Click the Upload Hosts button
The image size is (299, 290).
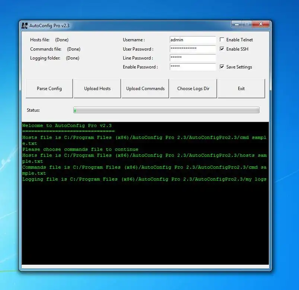[x=97, y=89]
